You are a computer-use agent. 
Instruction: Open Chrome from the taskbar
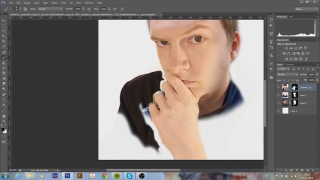[x=104, y=176]
